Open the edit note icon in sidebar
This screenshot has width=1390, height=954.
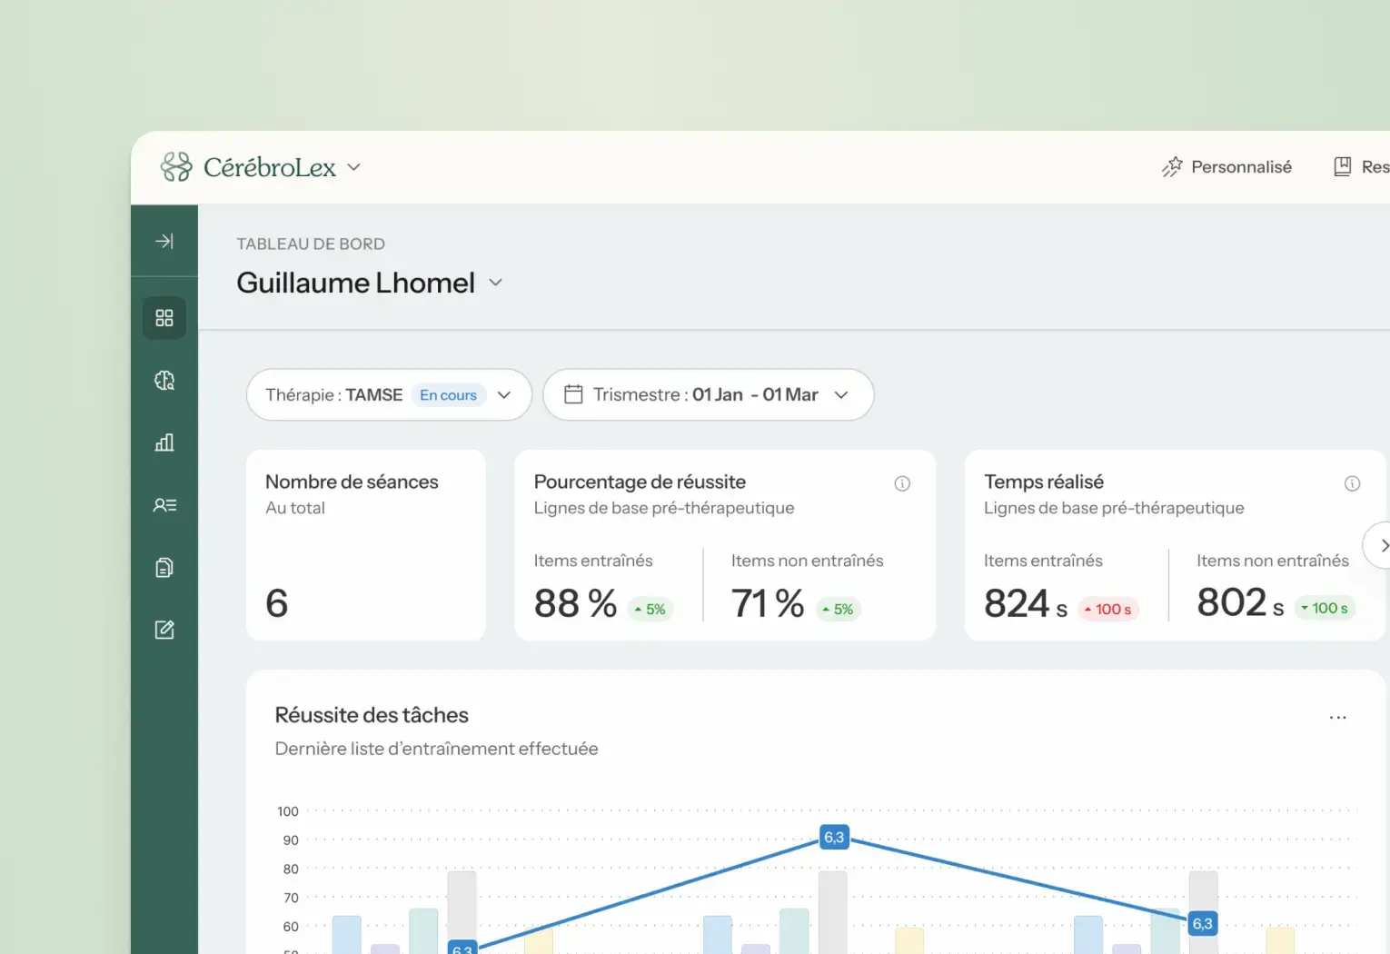pyautogui.click(x=164, y=630)
